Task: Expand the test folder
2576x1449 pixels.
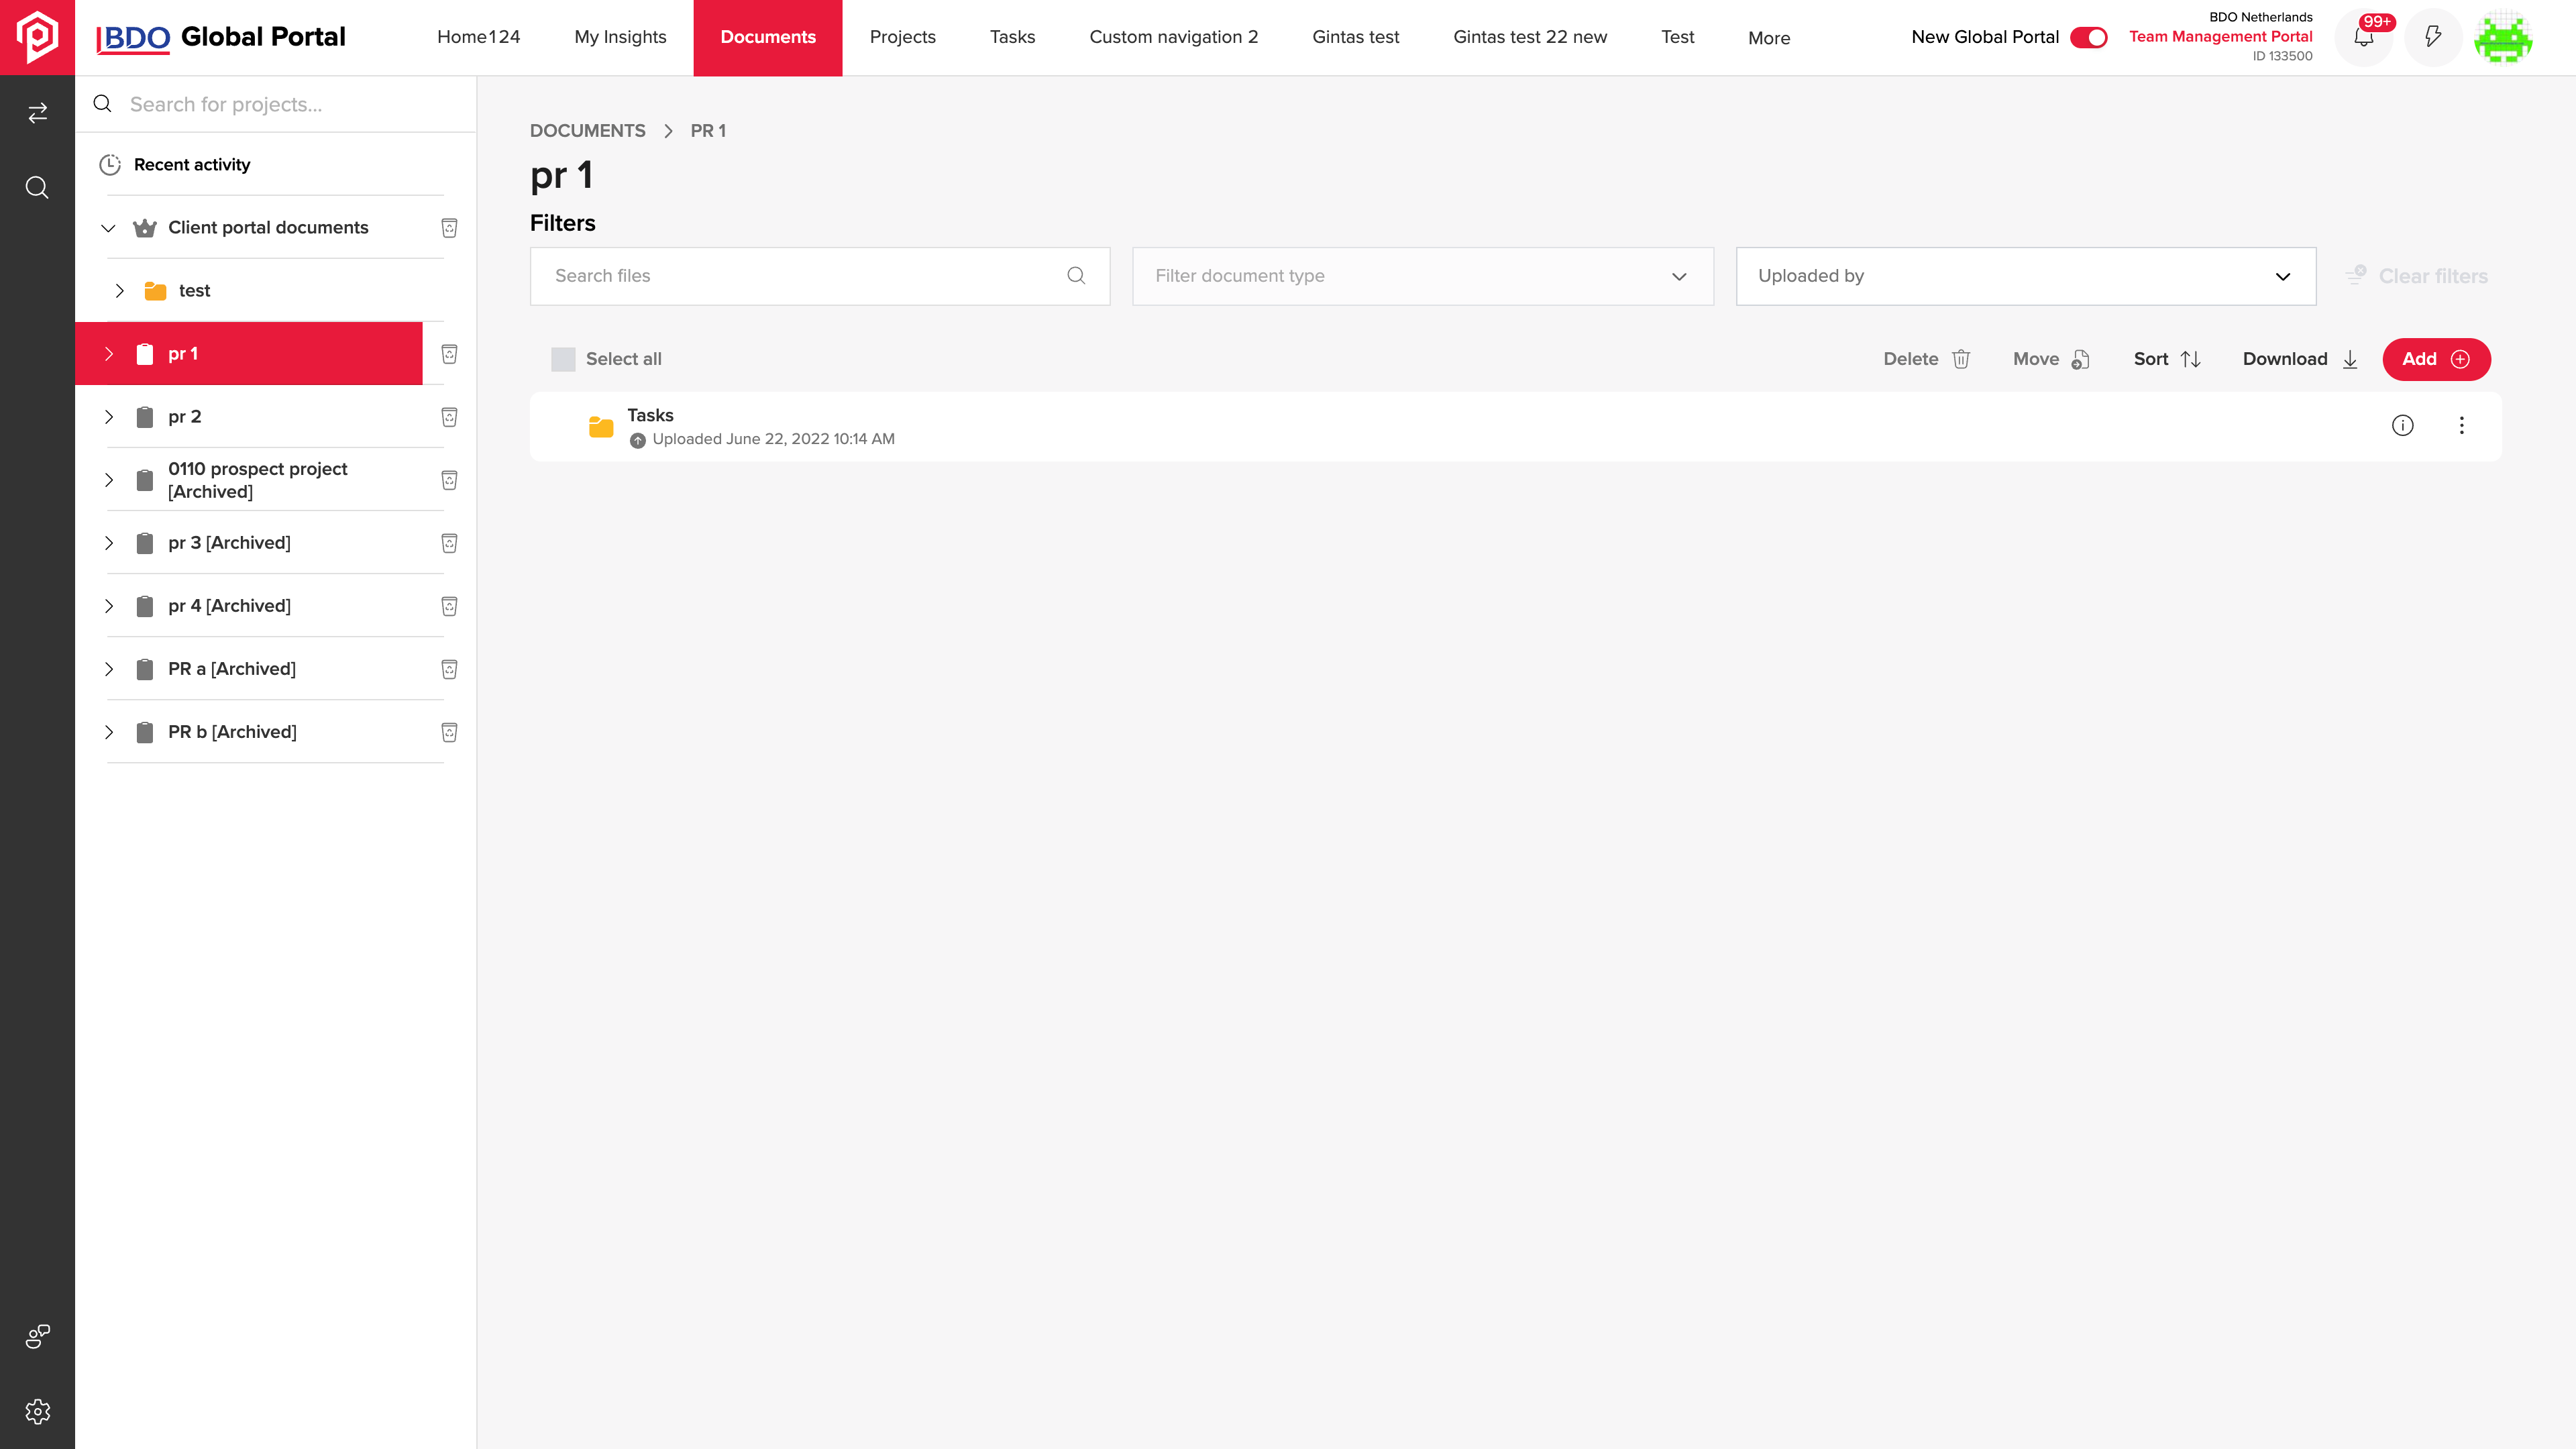Action: click(119, 291)
